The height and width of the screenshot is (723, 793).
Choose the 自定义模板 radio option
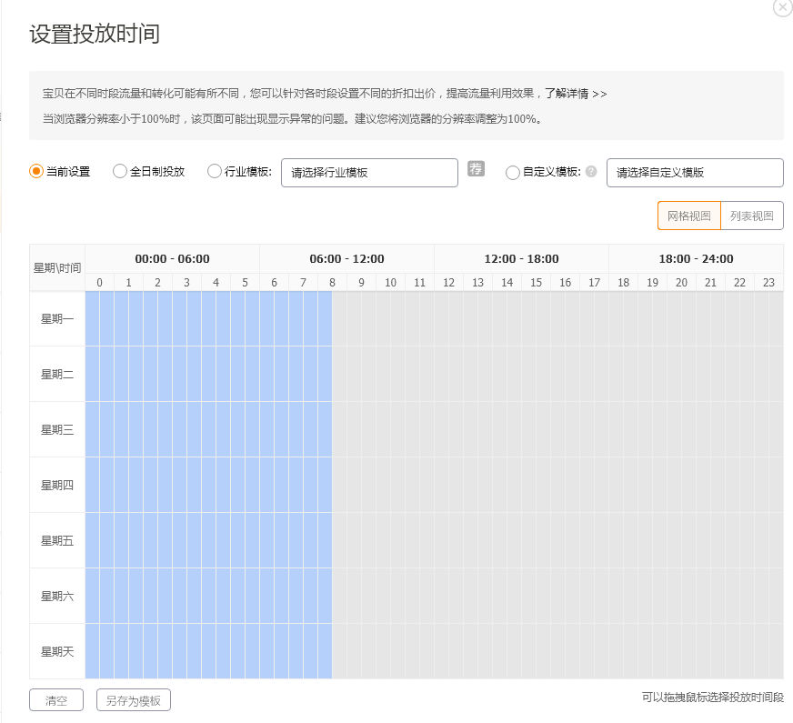pyautogui.click(x=512, y=173)
